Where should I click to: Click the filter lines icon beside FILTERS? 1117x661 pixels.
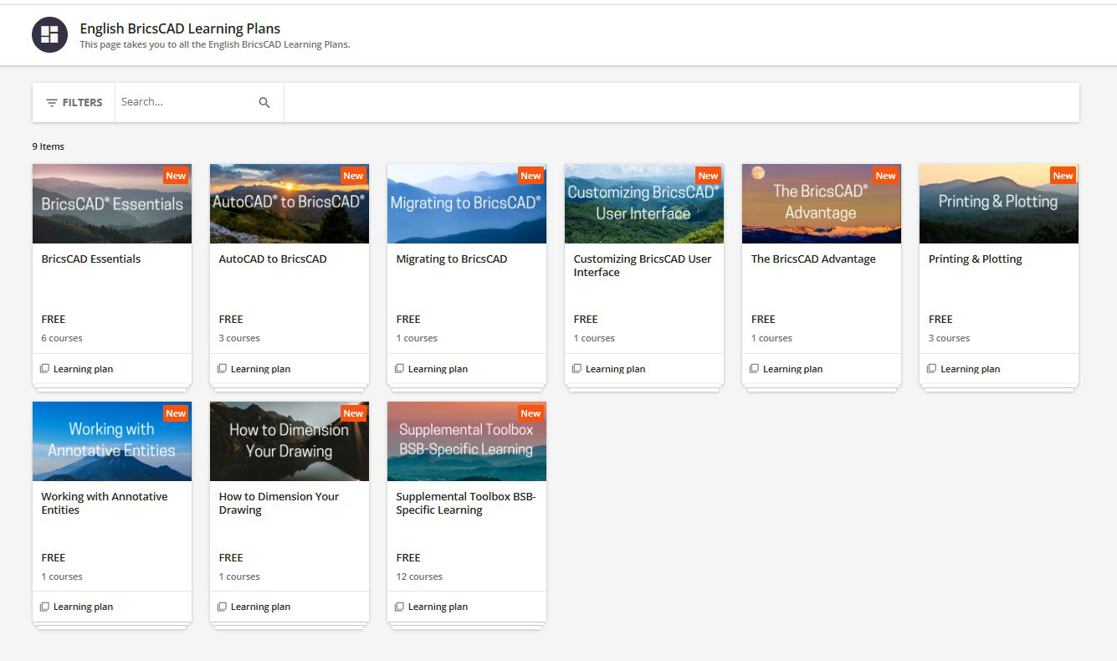(52, 103)
